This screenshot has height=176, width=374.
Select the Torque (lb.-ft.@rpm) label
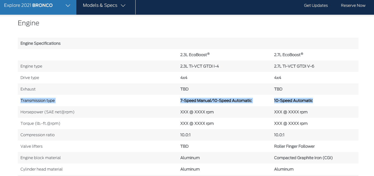40,123
